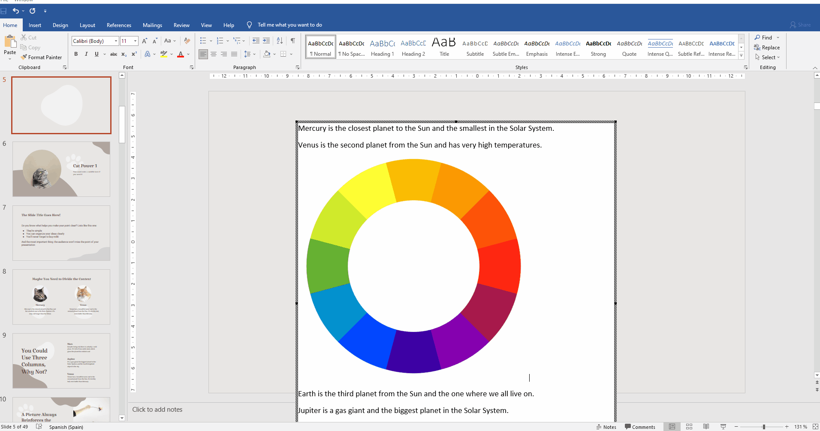Click the zoom slider handle
The image size is (820, 431).
coord(764,427)
